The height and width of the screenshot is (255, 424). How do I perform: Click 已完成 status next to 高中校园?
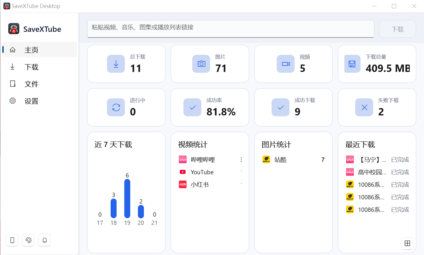point(400,172)
